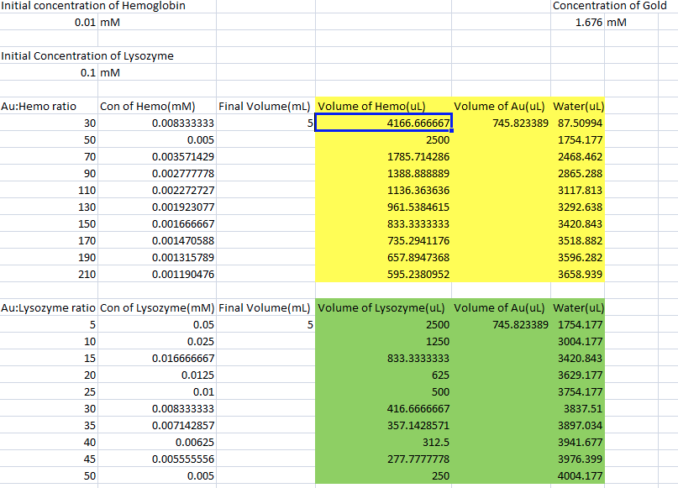
Task: Select the 'Au:Lysozyme ratio' header cell
Action: click(x=49, y=307)
